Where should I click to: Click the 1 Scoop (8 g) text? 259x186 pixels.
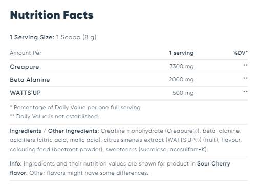point(76,37)
